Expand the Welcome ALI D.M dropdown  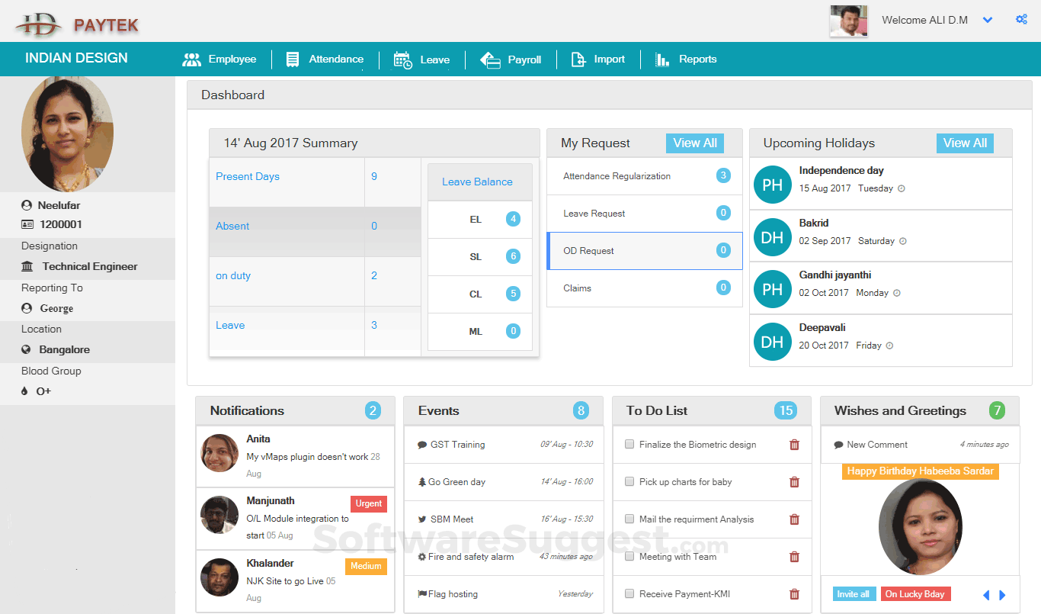point(988,20)
